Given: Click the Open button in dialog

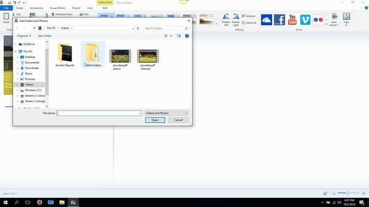Looking at the screenshot, I should click(x=155, y=120).
